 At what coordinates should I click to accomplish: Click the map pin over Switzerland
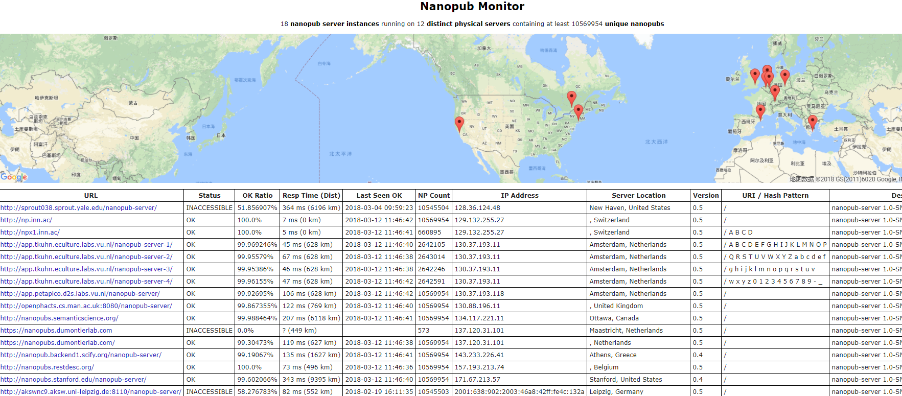775,92
